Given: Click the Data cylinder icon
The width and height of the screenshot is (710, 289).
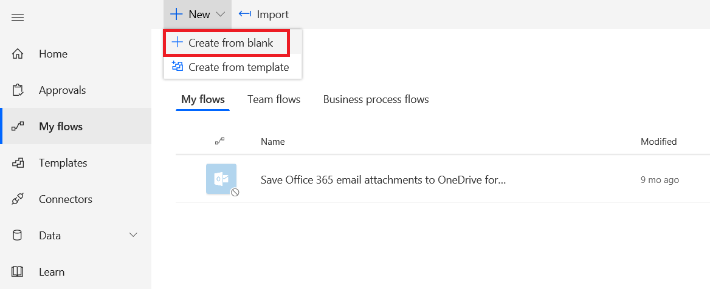Looking at the screenshot, I should (18, 236).
